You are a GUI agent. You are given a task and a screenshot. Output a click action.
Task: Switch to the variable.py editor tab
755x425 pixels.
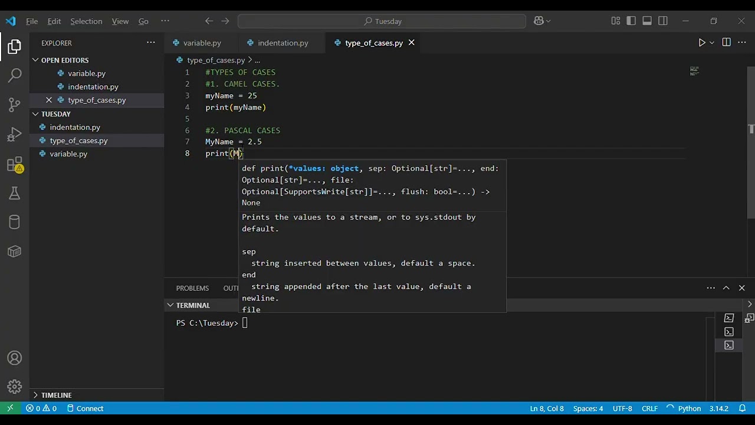(x=201, y=42)
